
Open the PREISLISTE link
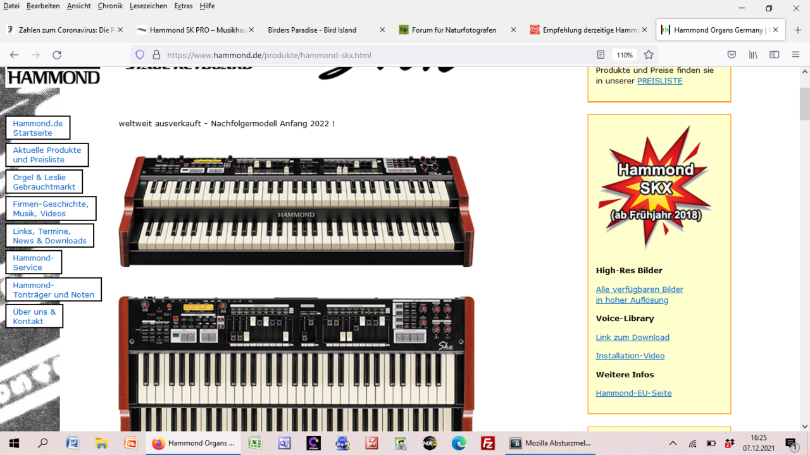pos(659,81)
